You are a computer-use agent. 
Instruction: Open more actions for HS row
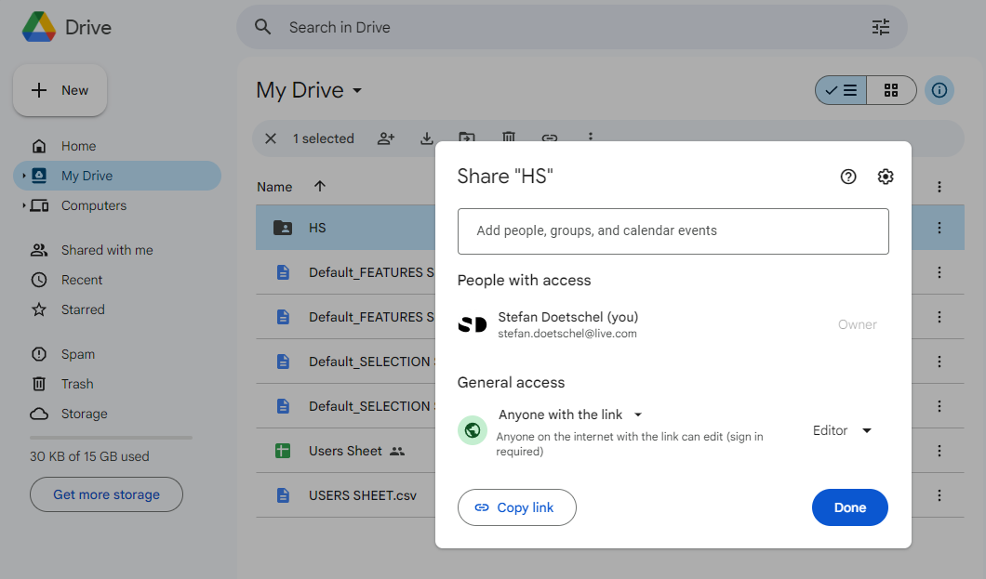[939, 228]
